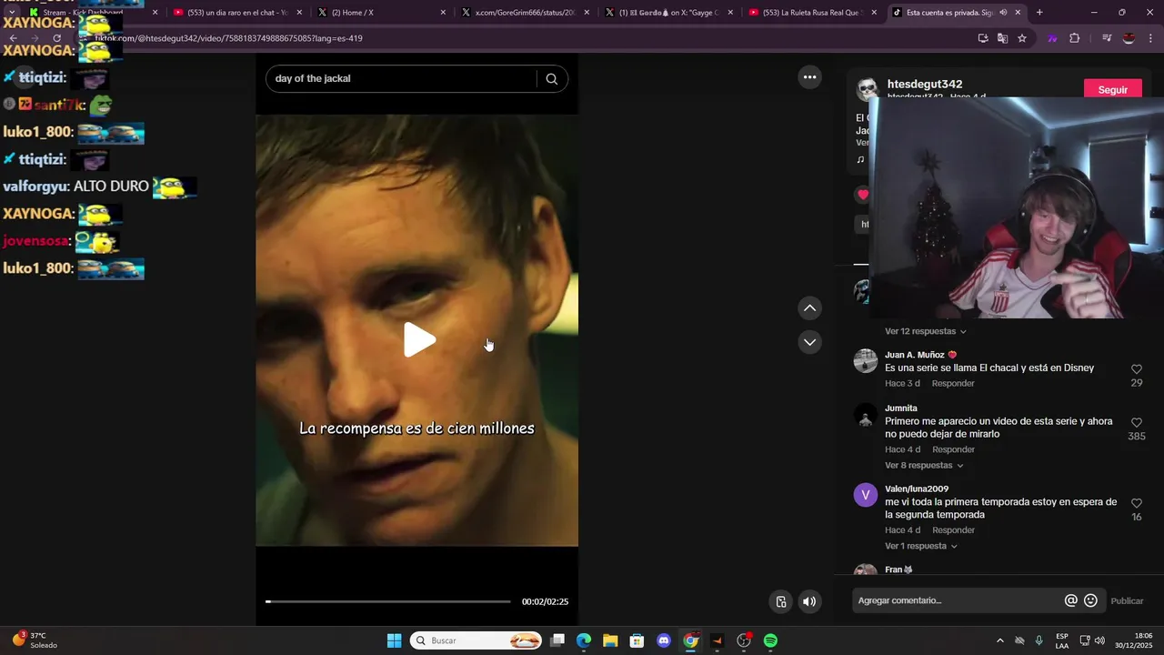The image size is (1164, 655).
Task: Open File Explorer from the taskbar
Action: 610,640
